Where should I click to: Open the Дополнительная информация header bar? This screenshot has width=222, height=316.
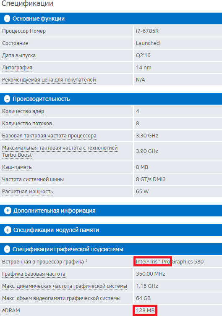point(111,211)
